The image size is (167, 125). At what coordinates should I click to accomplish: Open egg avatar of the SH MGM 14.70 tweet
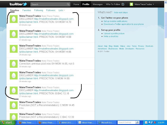[14, 19]
